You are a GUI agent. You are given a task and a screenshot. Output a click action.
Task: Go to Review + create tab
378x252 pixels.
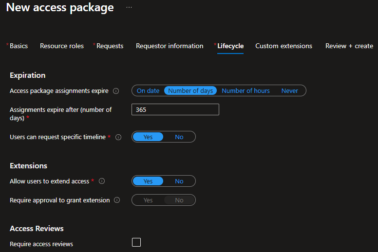pyautogui.click(x=349, y=46)
